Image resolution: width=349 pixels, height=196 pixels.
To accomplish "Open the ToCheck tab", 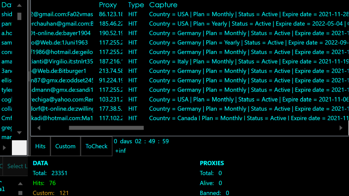I will (96, 146).
